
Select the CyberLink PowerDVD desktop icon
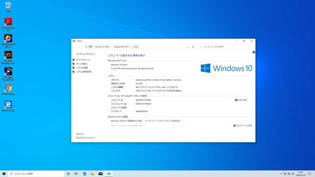pos(8,74)
